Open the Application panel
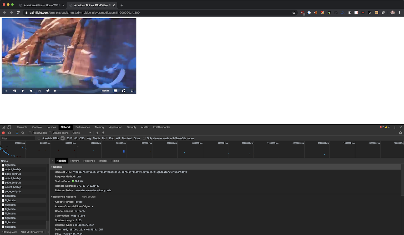The height and width of the screenshot is (235, 404). [x=115, y=127]
